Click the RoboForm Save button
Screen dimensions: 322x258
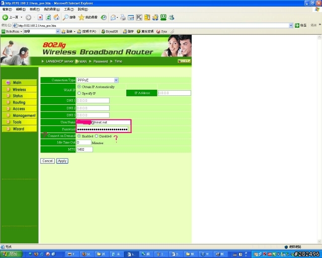pos(128,31)
